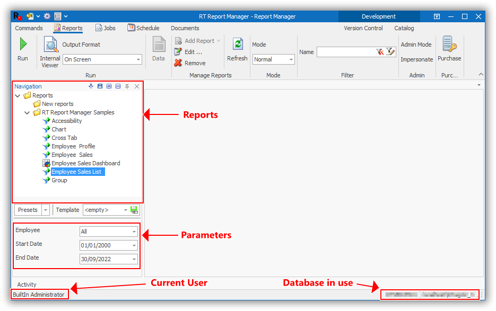Screen dimensions: 496x311
Task: Collapse the Reports root folder
Action: (x=18, y=96)
